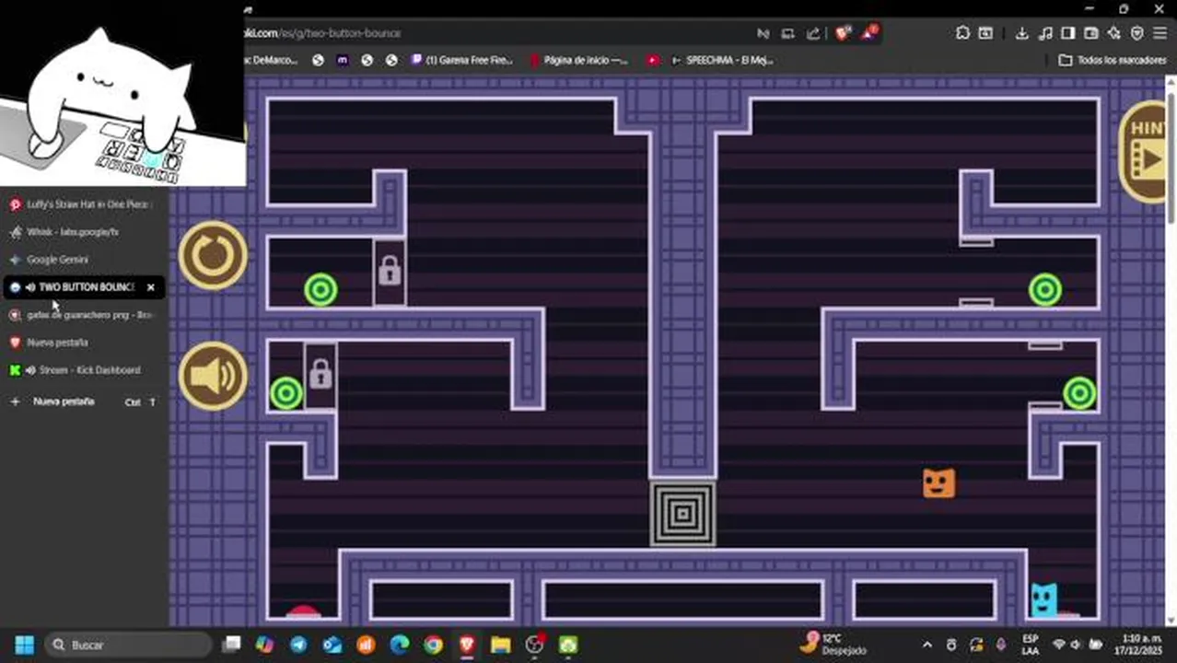Click the Brave browser taskbar icon
The height and width of the screenshot is (663, 1177).
[467, 645]
